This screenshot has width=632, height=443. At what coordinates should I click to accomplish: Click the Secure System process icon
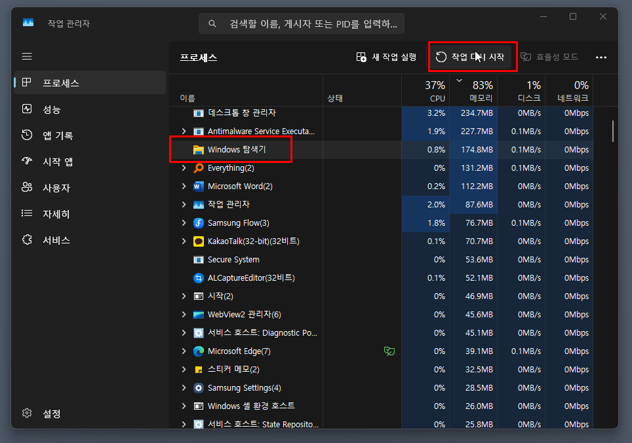(x=198, y=260)
